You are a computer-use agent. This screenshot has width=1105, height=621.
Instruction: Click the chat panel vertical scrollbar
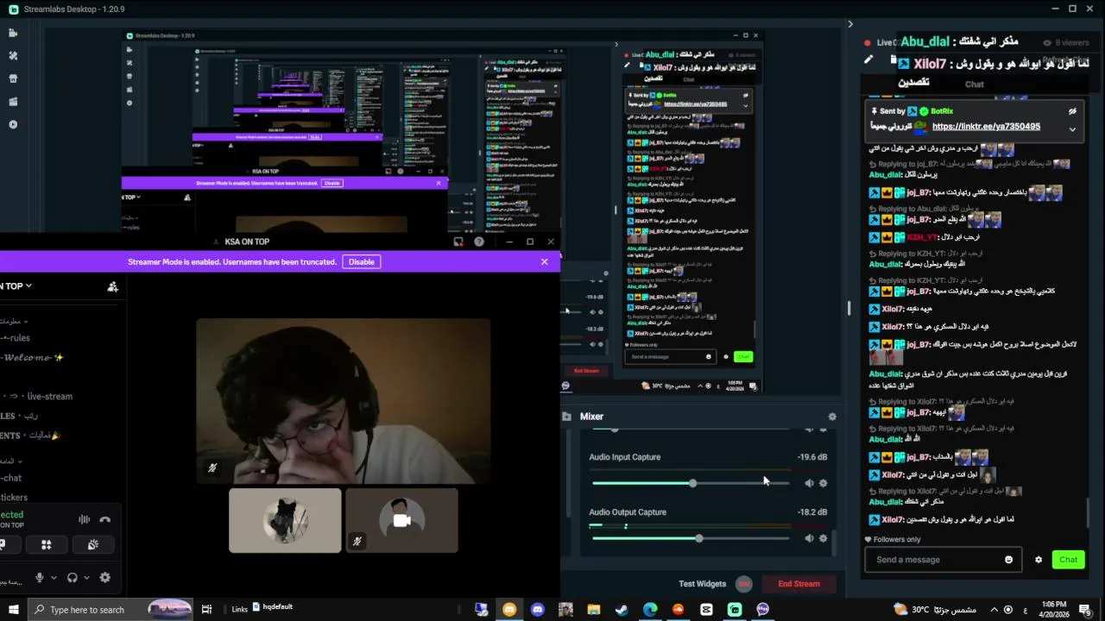(x=1088, y=513)
